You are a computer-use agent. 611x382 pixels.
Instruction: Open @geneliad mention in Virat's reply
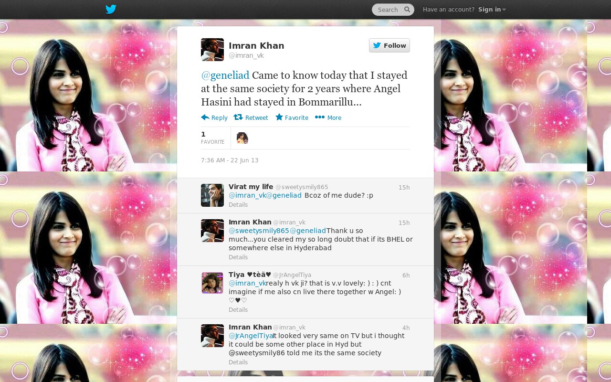(x=284, y=195)
